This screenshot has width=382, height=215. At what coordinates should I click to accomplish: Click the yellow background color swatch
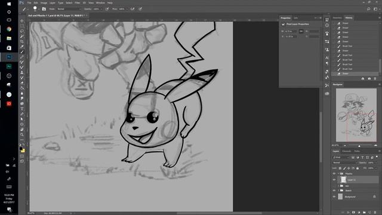pos(23,150)
